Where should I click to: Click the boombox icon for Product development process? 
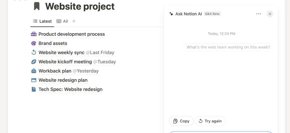pyautogui.click(x=34, y=34)
